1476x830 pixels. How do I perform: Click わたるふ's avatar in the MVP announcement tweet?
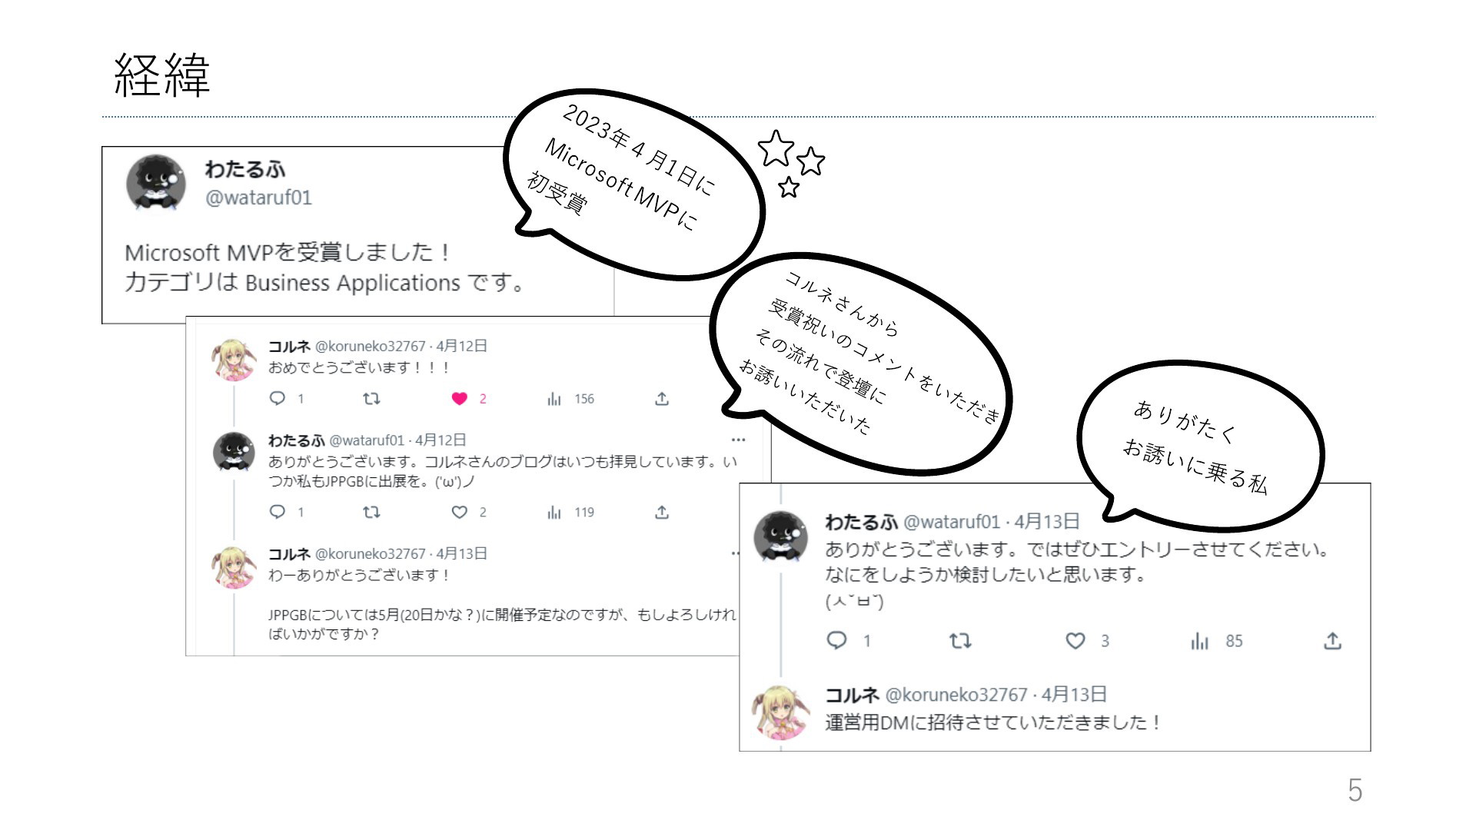156,183
